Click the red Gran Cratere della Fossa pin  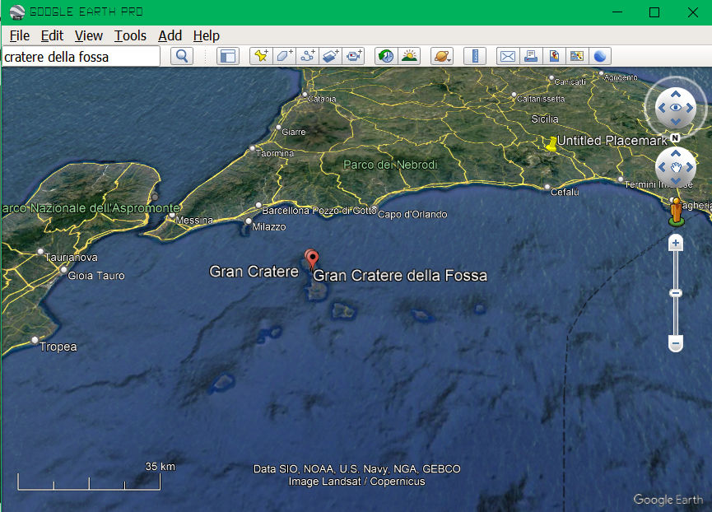pyautogui.click(x=311, y=258)
